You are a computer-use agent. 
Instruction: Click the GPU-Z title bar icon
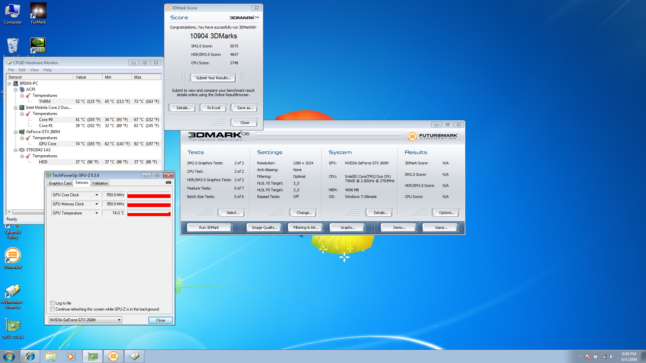49,175
